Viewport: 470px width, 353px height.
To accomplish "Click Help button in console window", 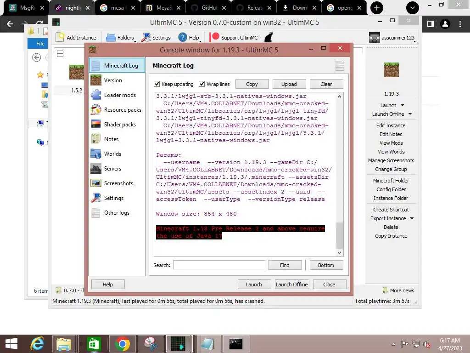I will point(107,284).
